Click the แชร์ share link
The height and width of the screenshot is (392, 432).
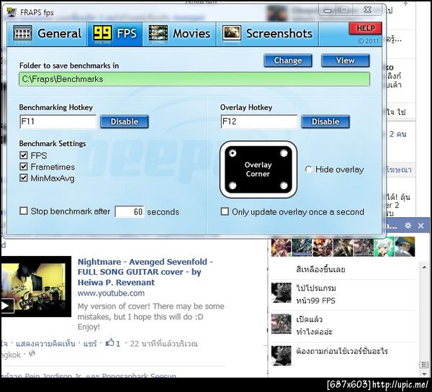click(x=90, y=344)
